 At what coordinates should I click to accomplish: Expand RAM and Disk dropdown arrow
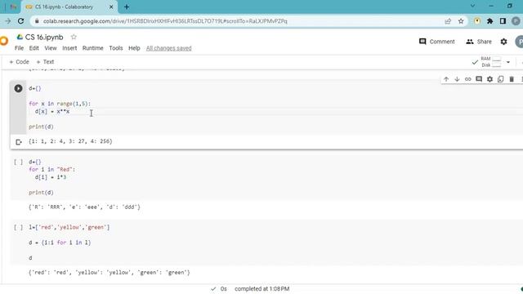508,62
